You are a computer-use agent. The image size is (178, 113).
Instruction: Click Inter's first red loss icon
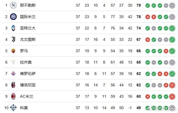pyautogui.click(x=148, y=17)
